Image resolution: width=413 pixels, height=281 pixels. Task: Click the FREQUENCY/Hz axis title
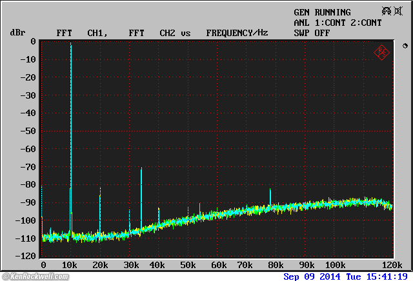237,32
